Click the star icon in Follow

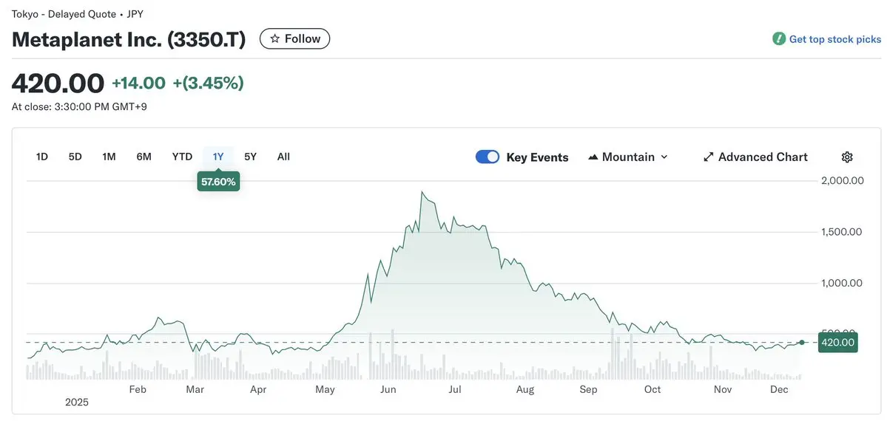click(x=274, y=38)
